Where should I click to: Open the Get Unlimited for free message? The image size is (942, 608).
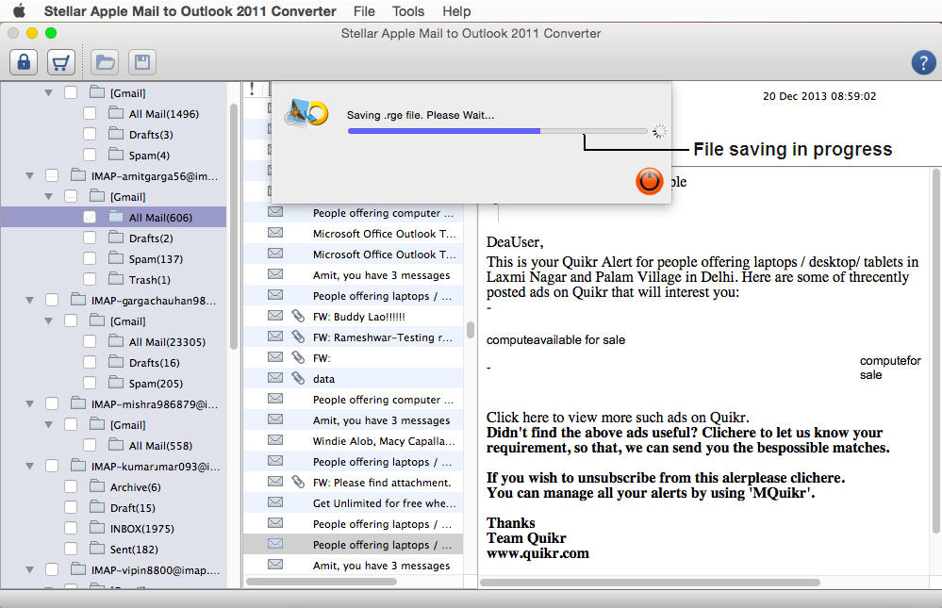click(354, 502)
